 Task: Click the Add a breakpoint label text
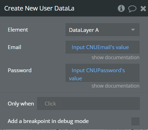pyautogui.click(x=48, y=121)
